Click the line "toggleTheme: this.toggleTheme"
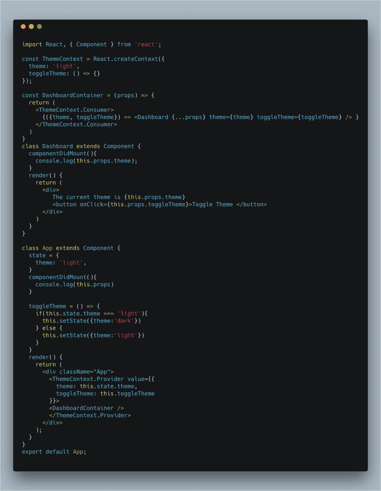This screenshot has width=381, height=491. [x=105, y=394]
